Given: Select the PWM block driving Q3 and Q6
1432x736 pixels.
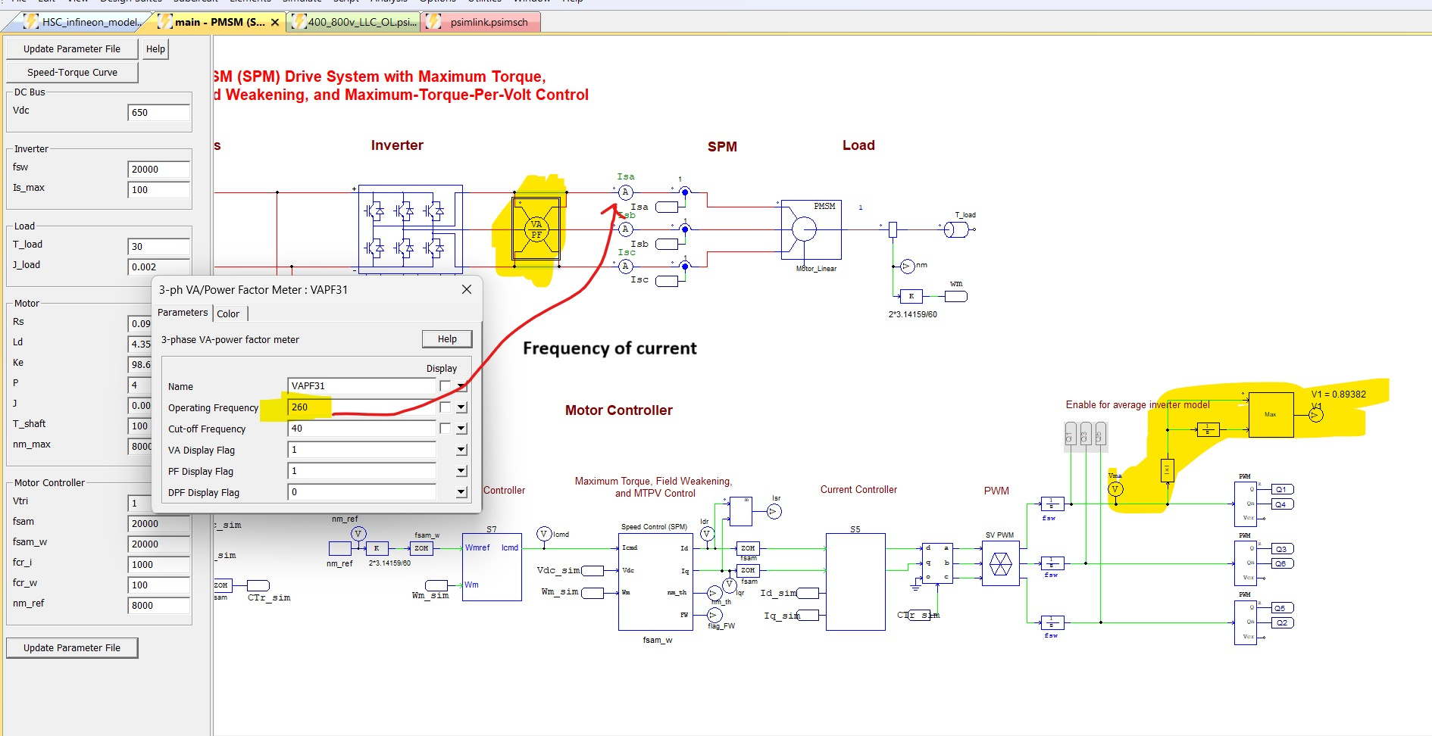Looking at the screenshot, I should pyautogui.click(x=1246, y=563).
